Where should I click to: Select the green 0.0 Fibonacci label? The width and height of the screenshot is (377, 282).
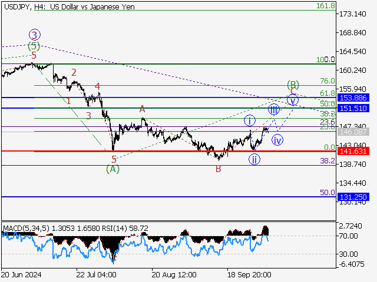click(x=329, y=147)
